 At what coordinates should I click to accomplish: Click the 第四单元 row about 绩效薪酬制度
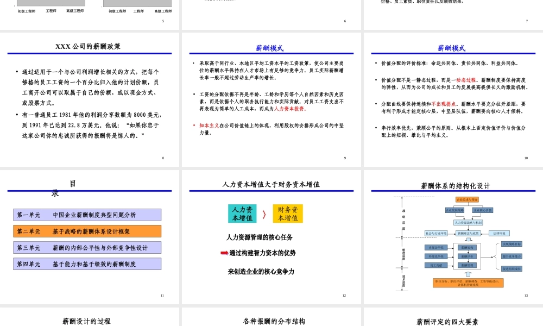point(87,264)
